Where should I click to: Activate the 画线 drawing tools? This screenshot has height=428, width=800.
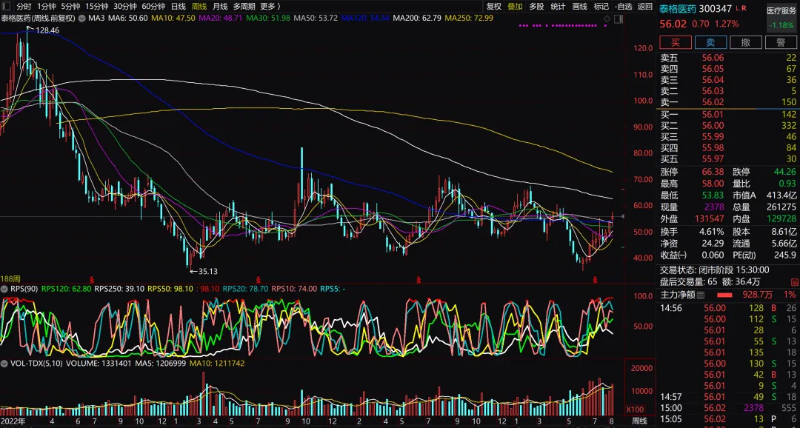(x=579, y=7)
